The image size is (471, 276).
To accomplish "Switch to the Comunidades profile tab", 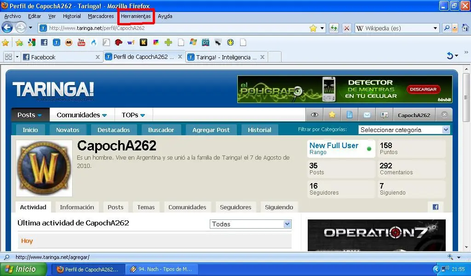I will pos(187,207).
